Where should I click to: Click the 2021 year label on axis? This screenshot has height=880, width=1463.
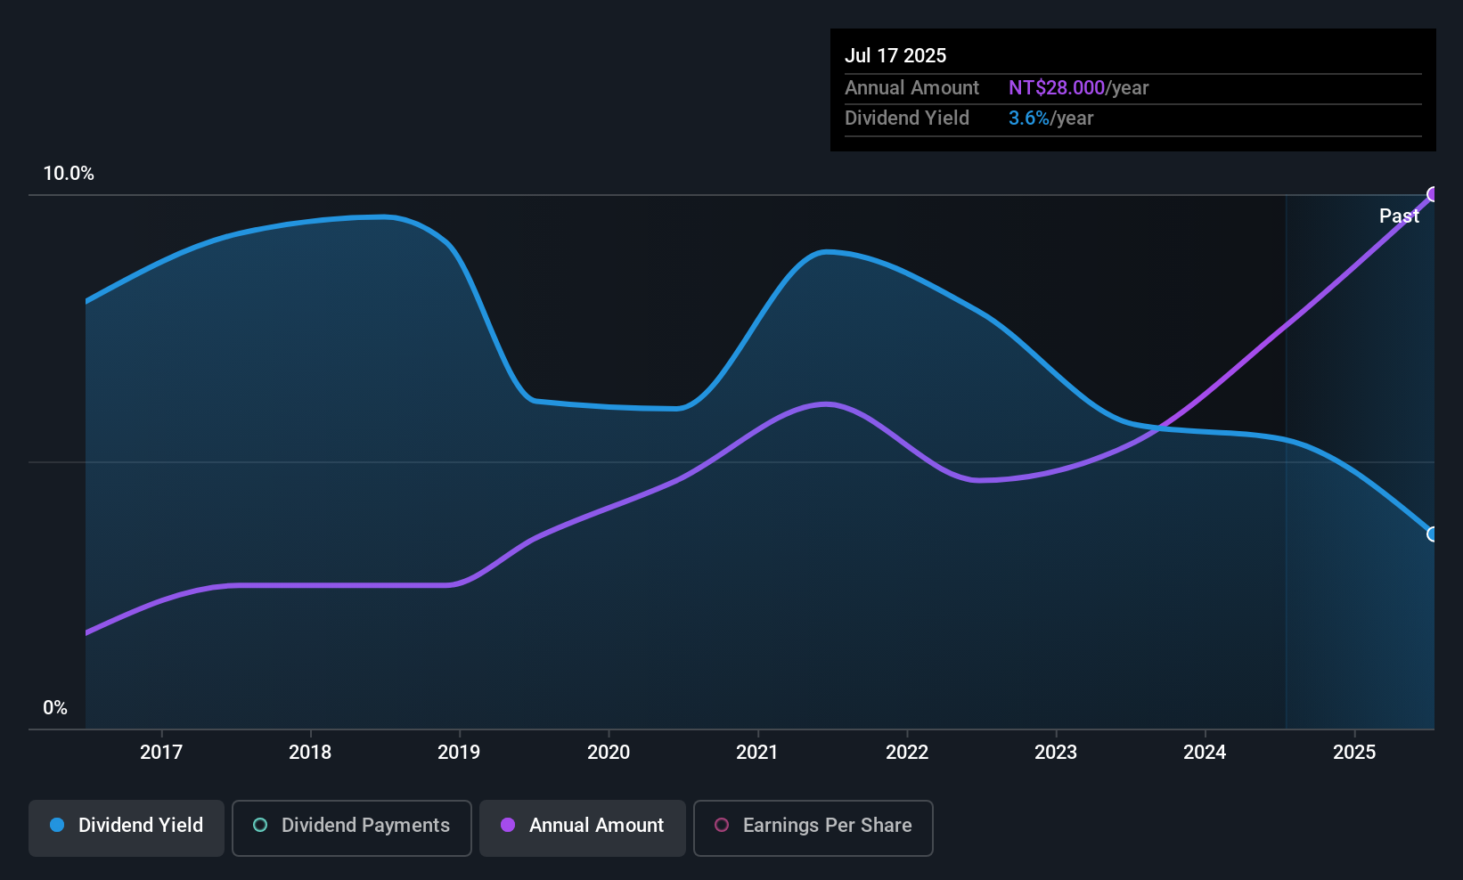click(x=756, y=752)
